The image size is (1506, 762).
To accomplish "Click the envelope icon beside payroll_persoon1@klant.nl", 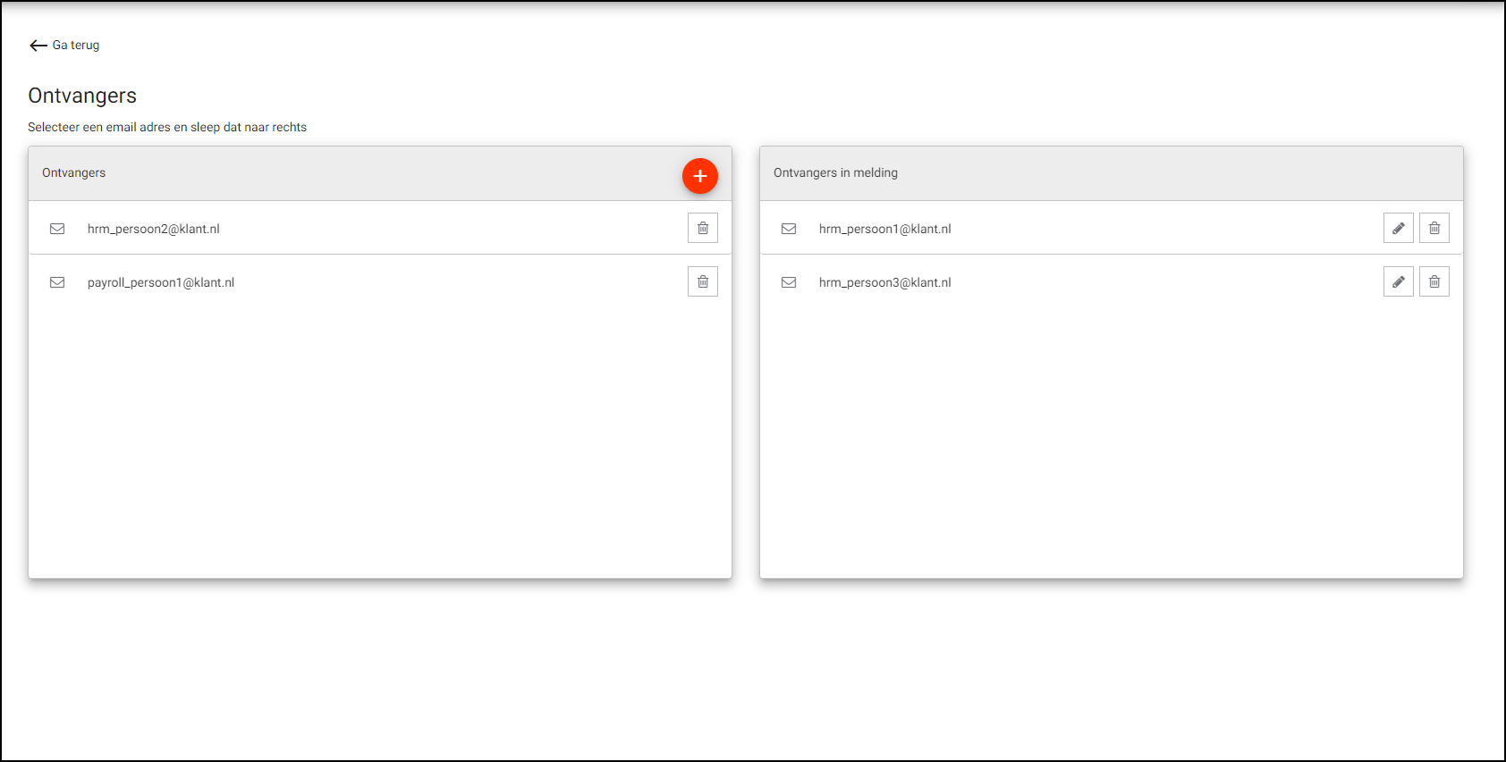I will [x=57, y=282].
